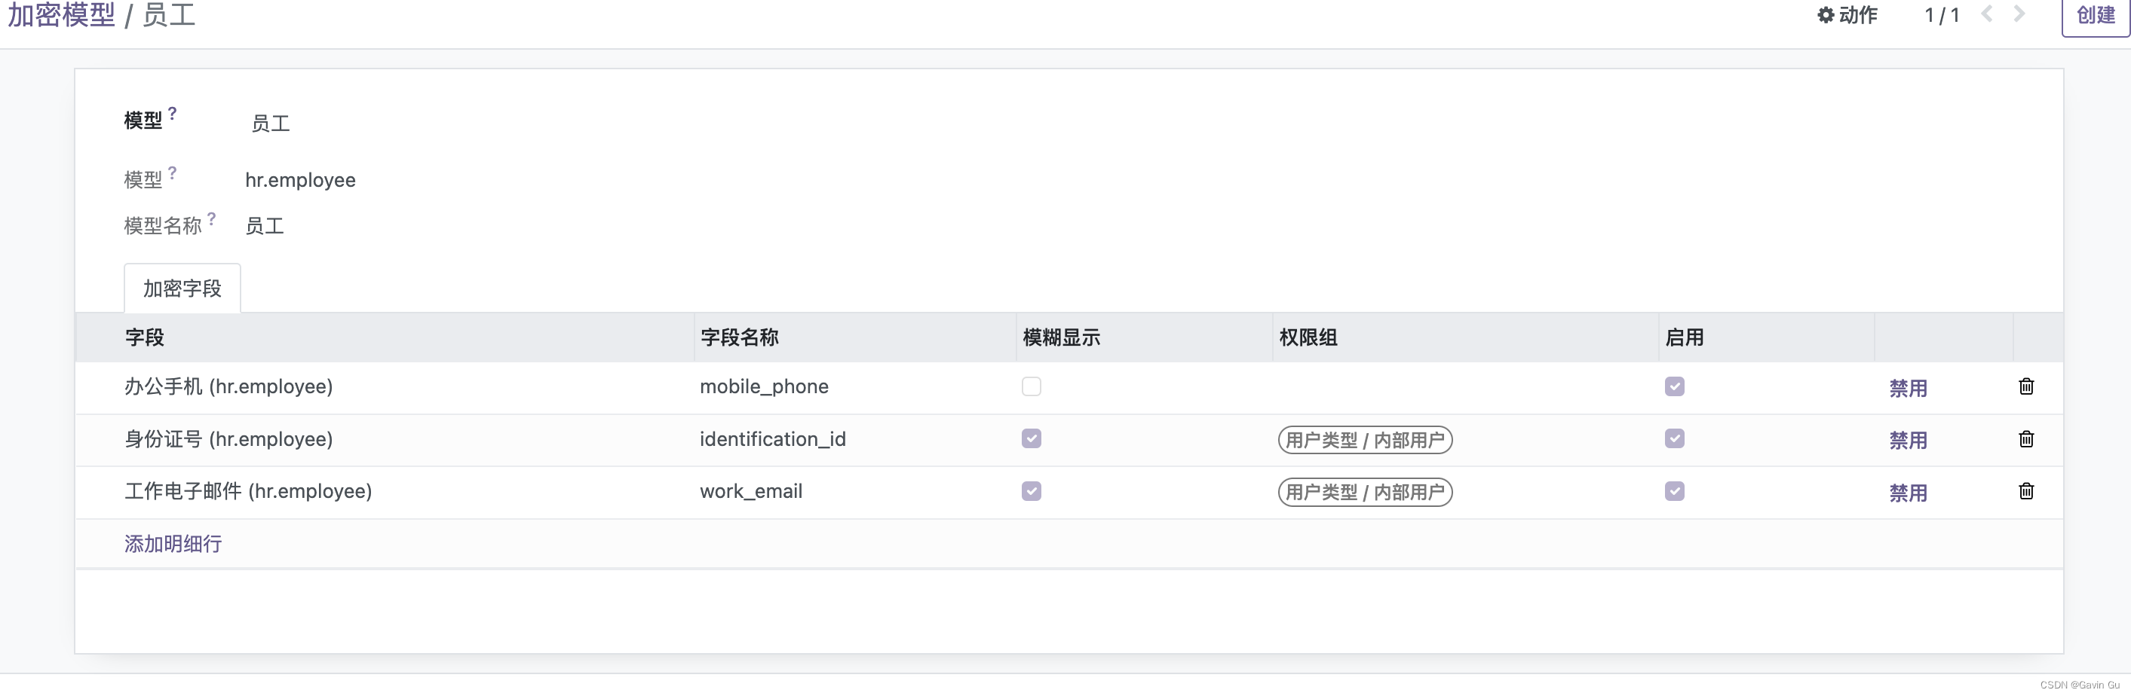Go to next record arrow
2131x696 pixels.
click(2019, 14)
